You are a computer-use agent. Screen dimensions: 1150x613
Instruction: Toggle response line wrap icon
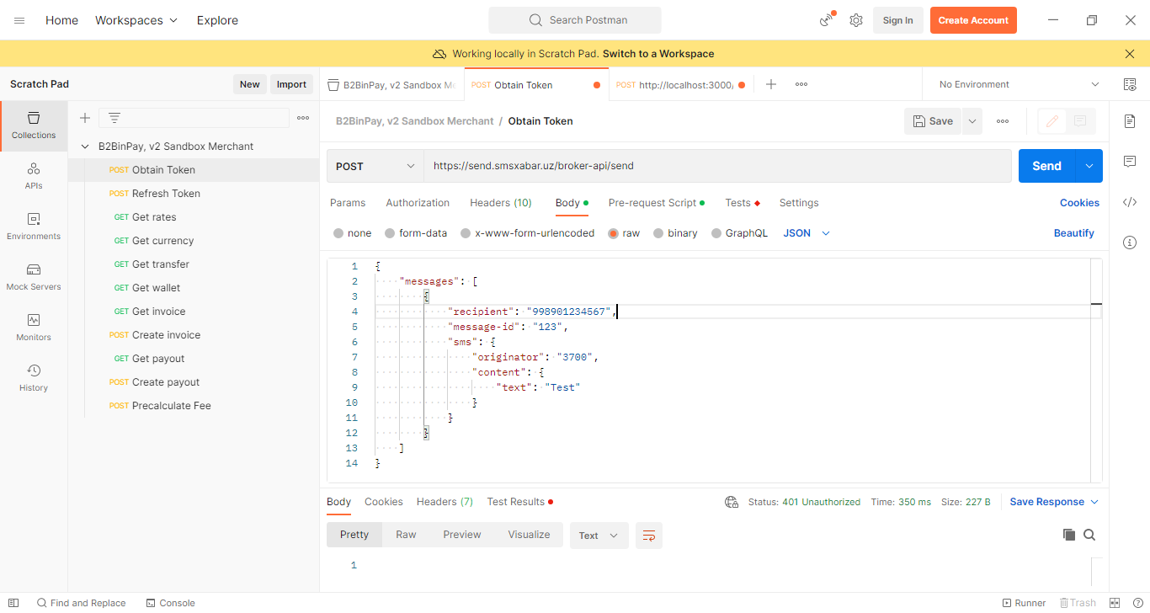(649, 536)
